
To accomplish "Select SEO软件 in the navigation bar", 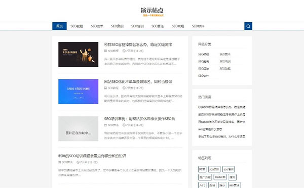I will point(198,26).
